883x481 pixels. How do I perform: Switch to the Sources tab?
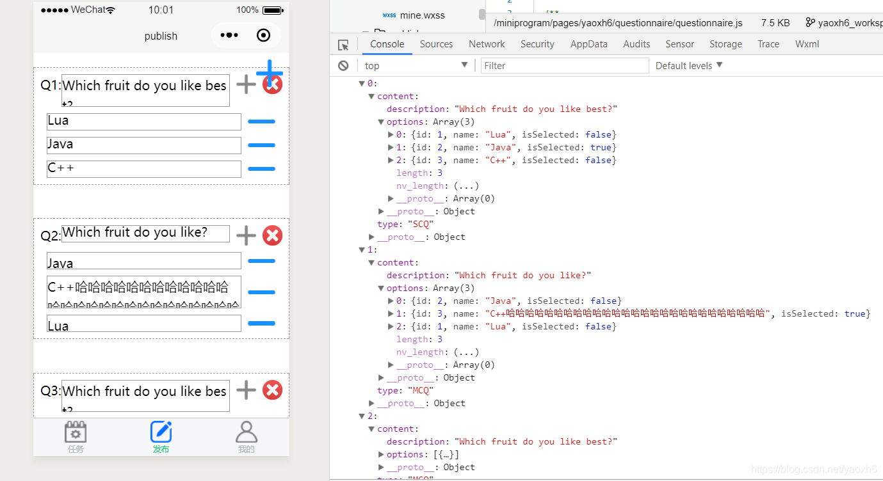pyautogui.click(x=437, y=44)
